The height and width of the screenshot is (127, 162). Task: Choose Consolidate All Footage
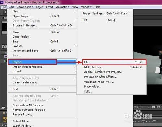pos(42,105)
